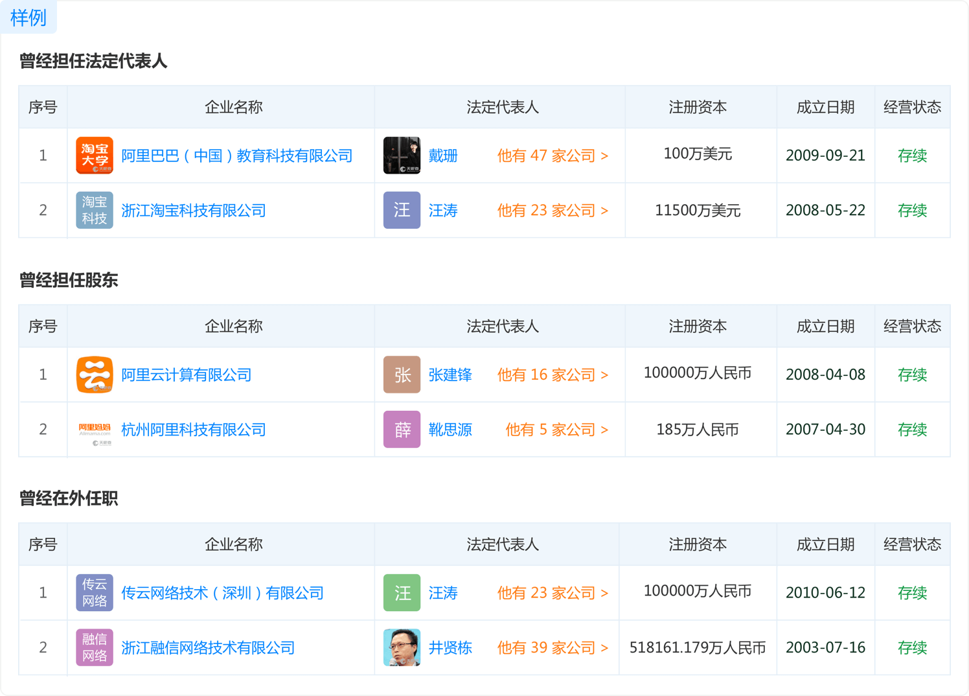Screen dimensions: 969x696
Task: Expand 井贤栋's 39 companies list
Action: pos(552,647)
